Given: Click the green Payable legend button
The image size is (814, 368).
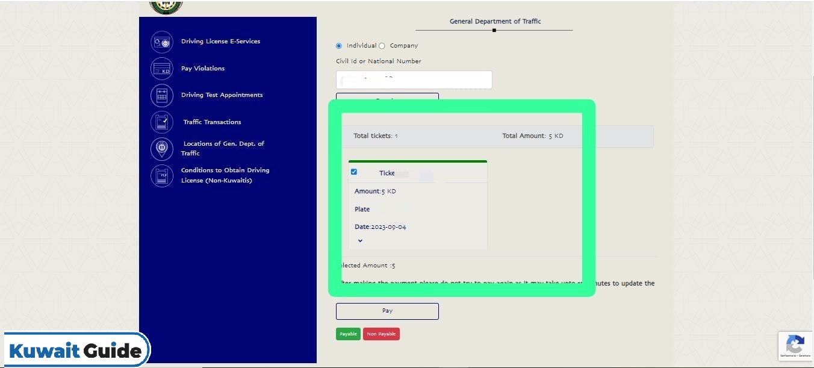Looking at the screenshot, I should click(348, 334).
